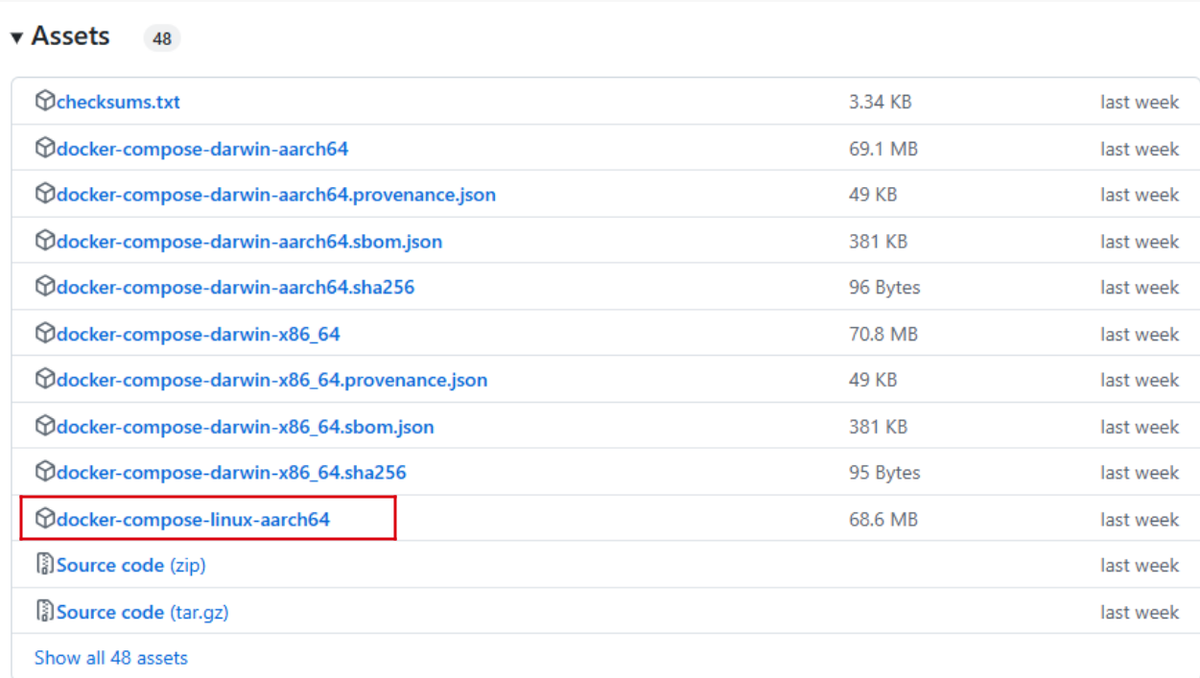The height and width of the screenshot is (678, 1200).
Task: Click package icon beside darwin-x86_64.provenance.json
Action: point(45,379)
